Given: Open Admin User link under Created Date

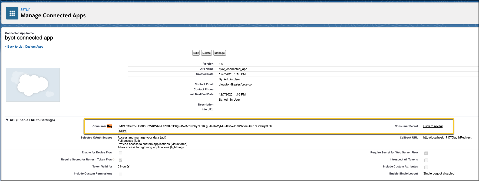Looking at the screenshot, I should tap(232, 79).
